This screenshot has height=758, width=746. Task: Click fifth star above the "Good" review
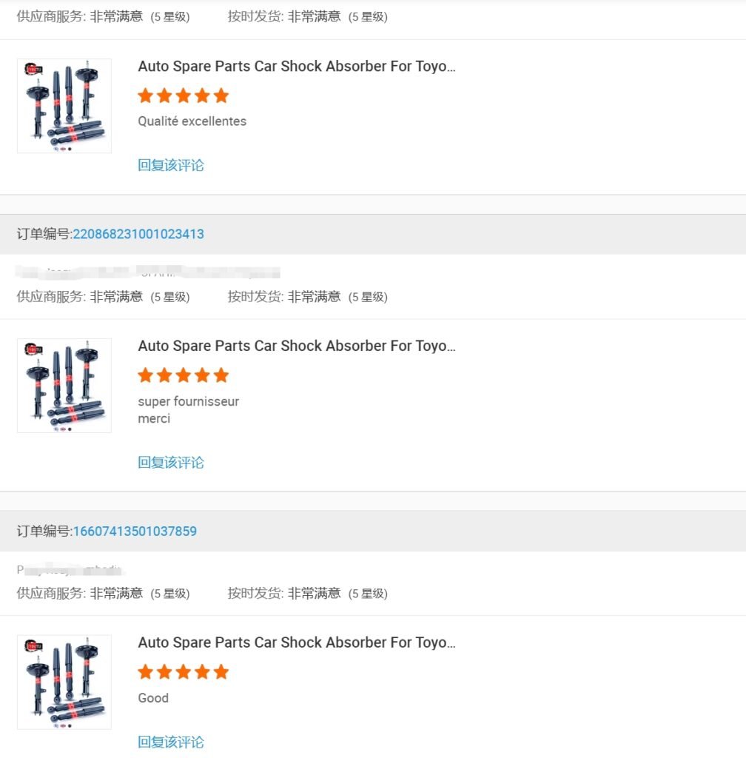tap(221, 672)
